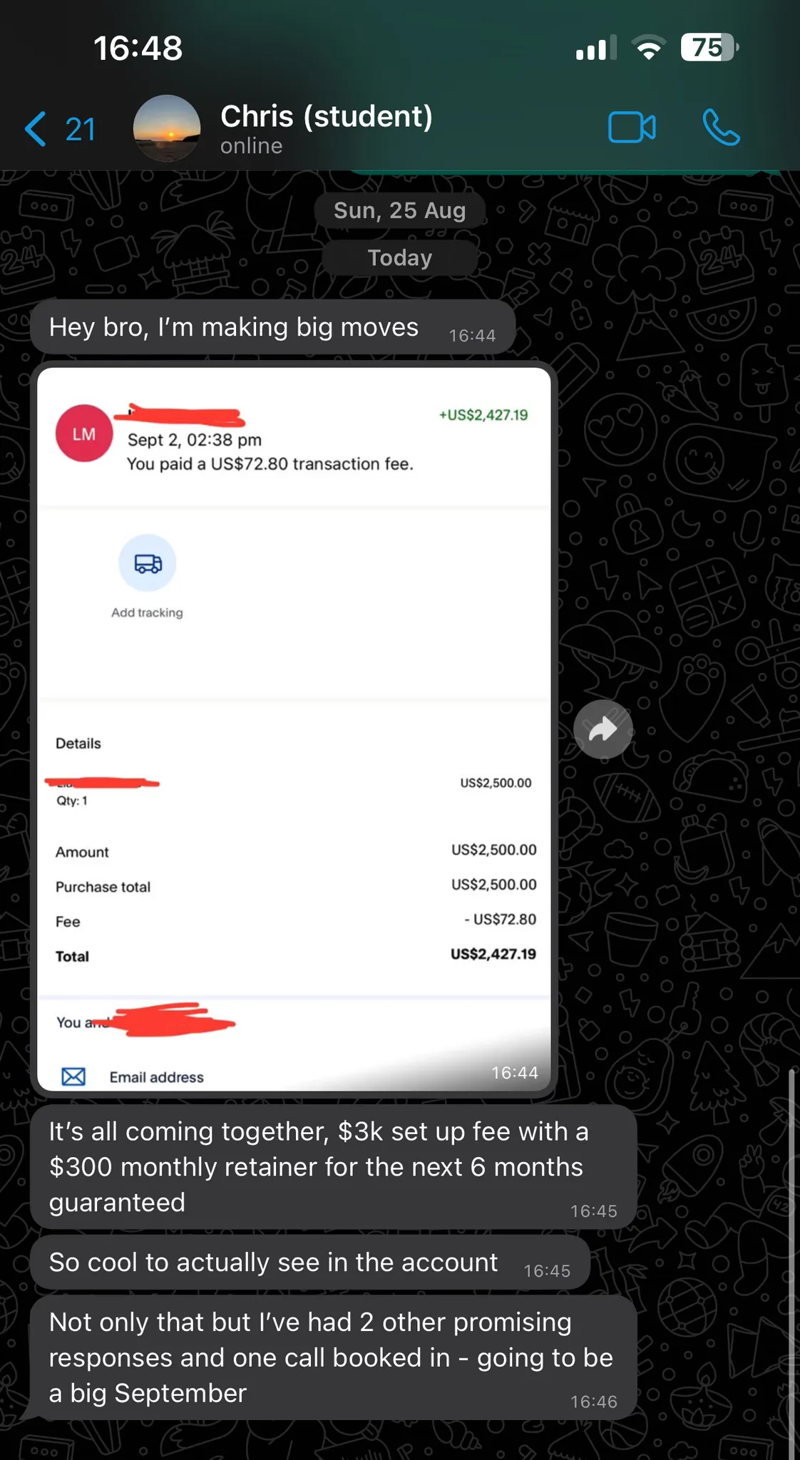Open the payment screenshot image
The height and width of the screenshot is (1460, 800).
coord(294,729)
